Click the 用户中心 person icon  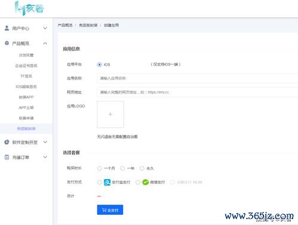pyautogui.click(x=7, y=28)
